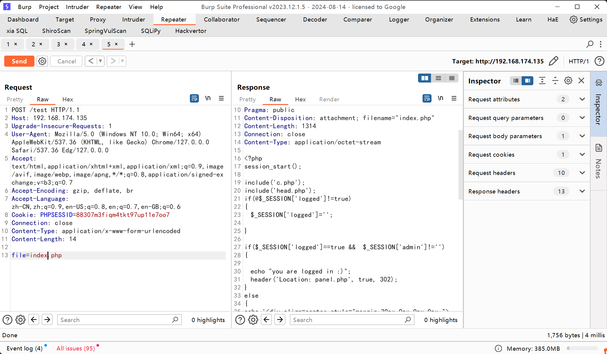
Task: Switch Response view to Render
Action: tap(329, 99)
